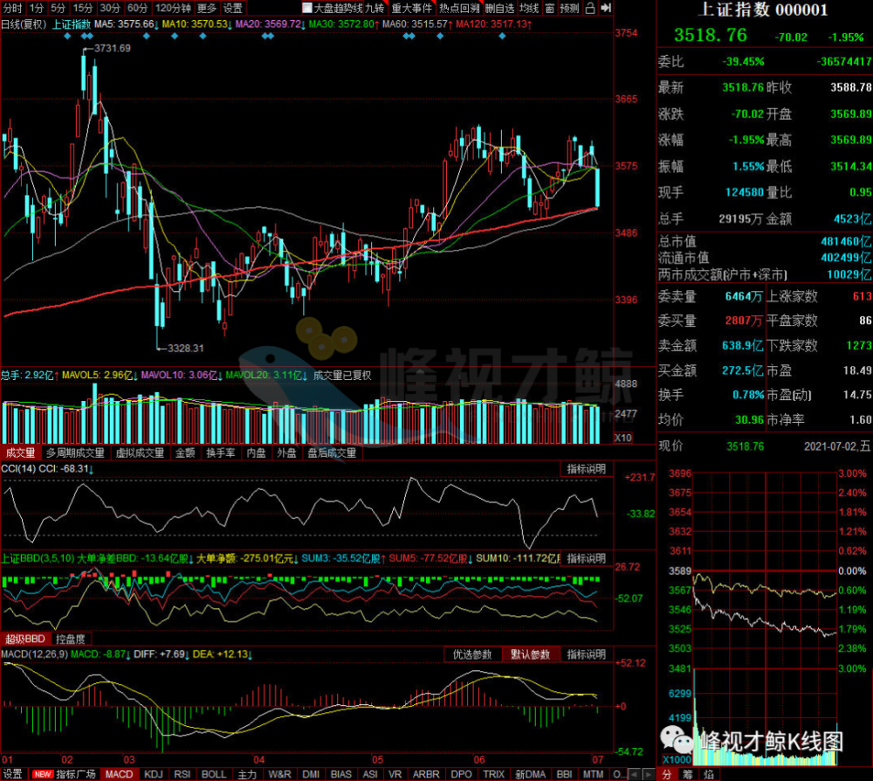The height and width of the screenshot is (781, 873).
Task: Select the 换手率 volume tab
Action: [x=221, y=453]
